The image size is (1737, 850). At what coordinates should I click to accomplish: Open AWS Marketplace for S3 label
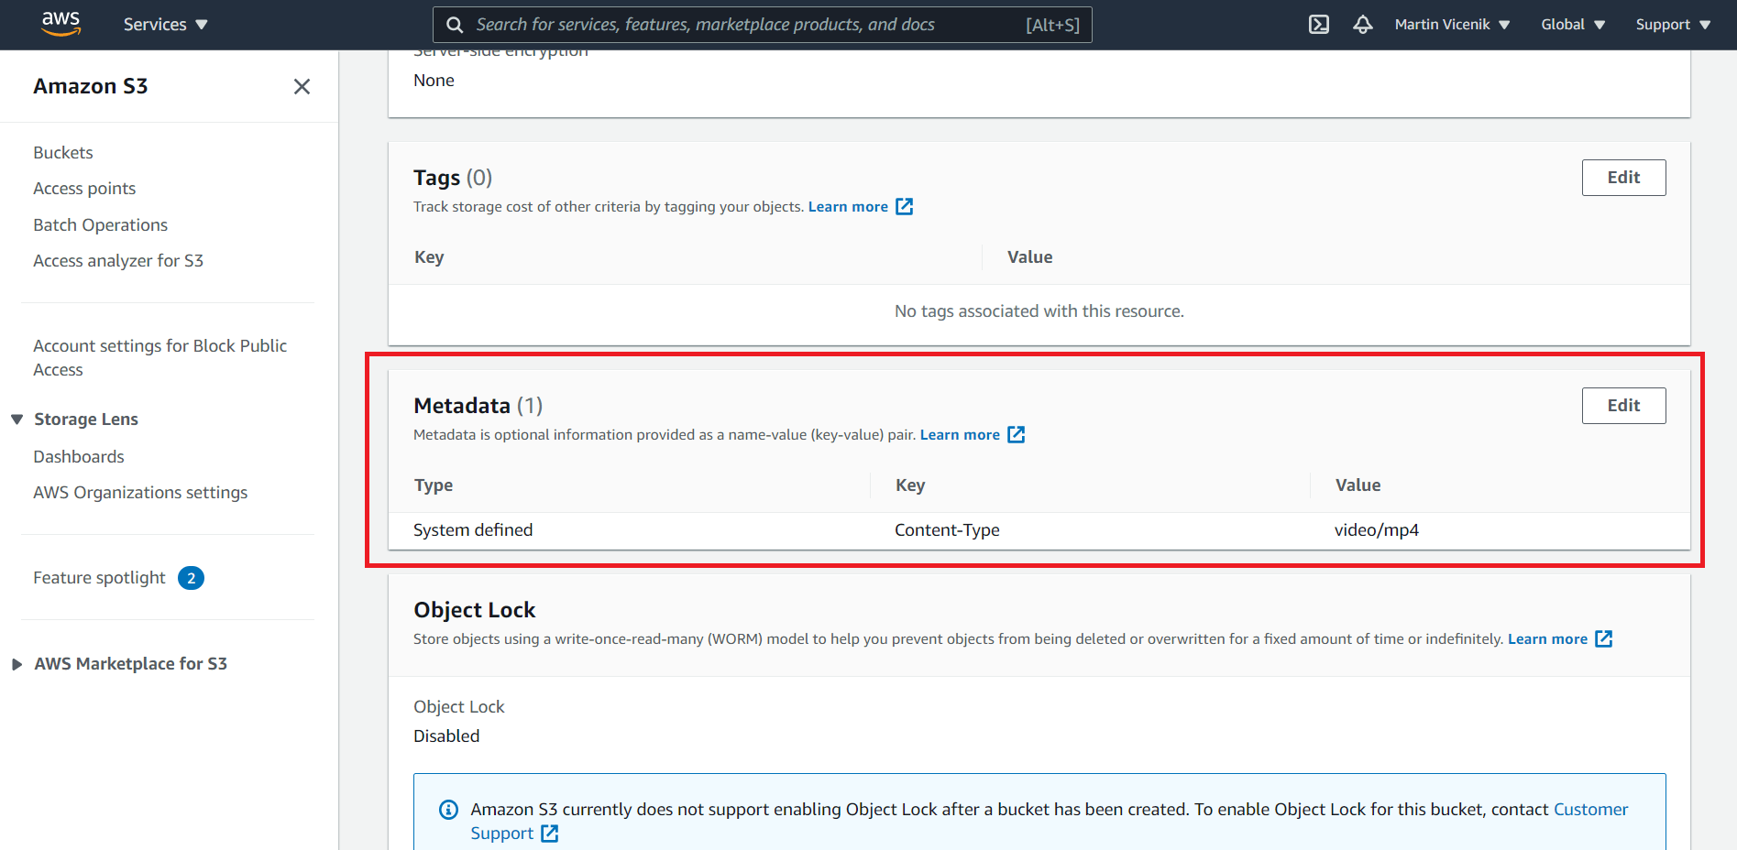pos(131,663)
